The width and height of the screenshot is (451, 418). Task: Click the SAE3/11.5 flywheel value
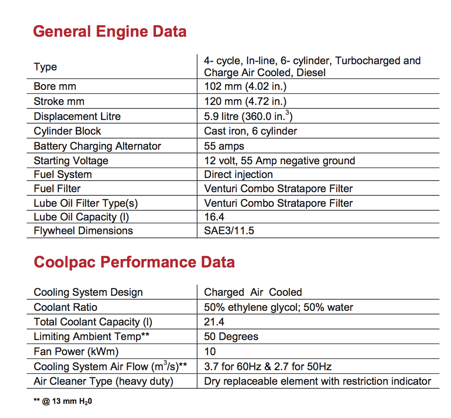229,231
